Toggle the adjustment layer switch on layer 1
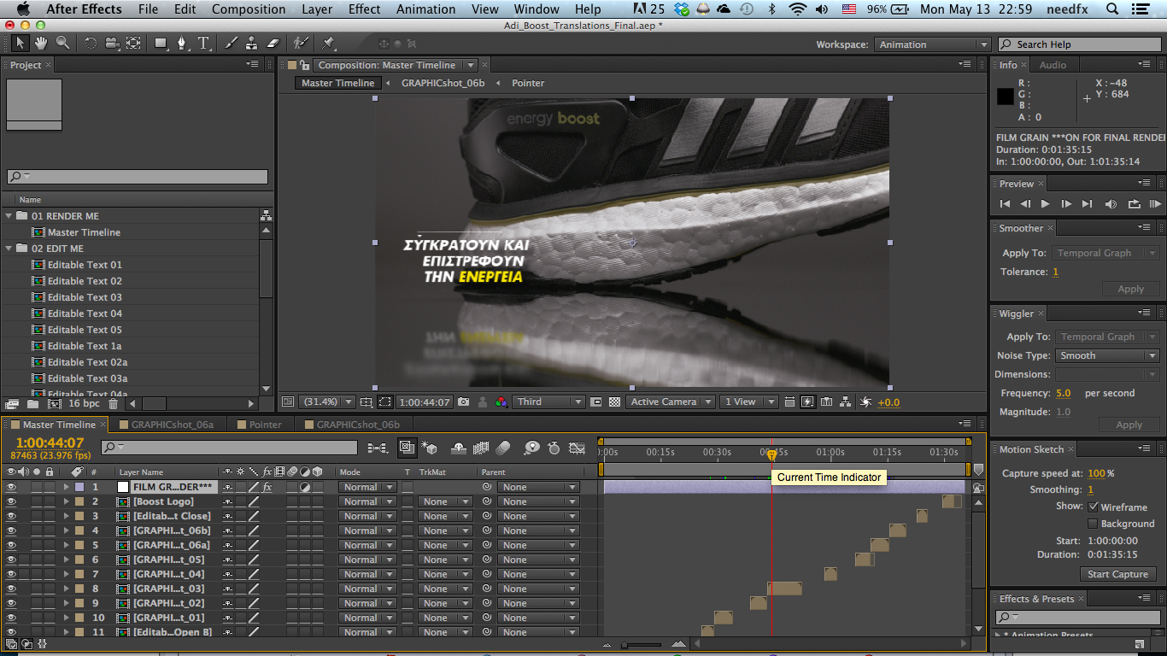This screenshot has width=1167, height=656. (x=305, y=487)
